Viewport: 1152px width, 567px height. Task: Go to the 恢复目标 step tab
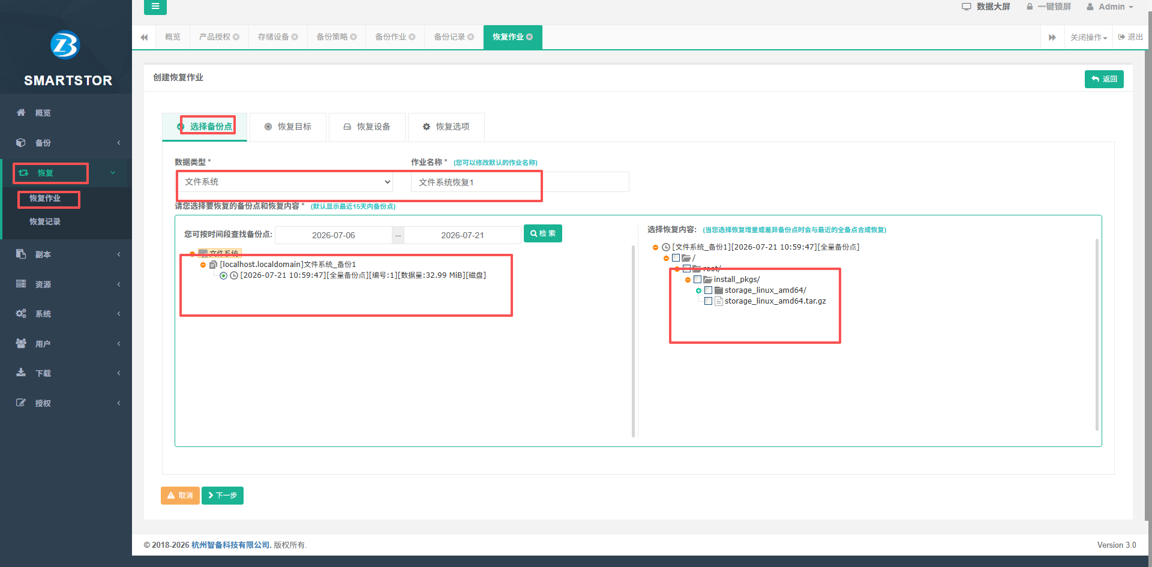click(288, 127)
